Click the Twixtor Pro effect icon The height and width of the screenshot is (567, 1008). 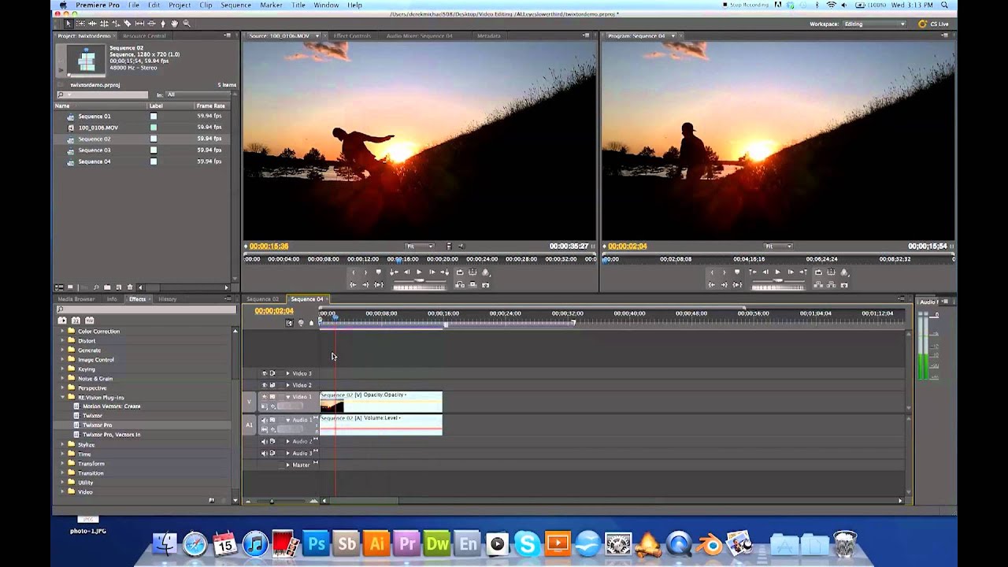[76, 425]
